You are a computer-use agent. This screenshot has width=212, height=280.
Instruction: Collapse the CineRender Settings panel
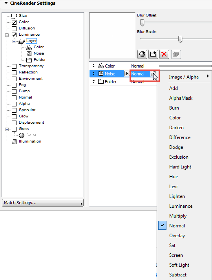(6, 3)
